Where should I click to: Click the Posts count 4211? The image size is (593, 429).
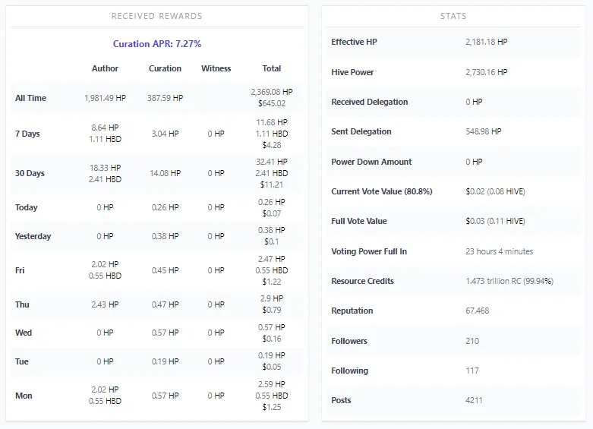click(x=474, y=400)
